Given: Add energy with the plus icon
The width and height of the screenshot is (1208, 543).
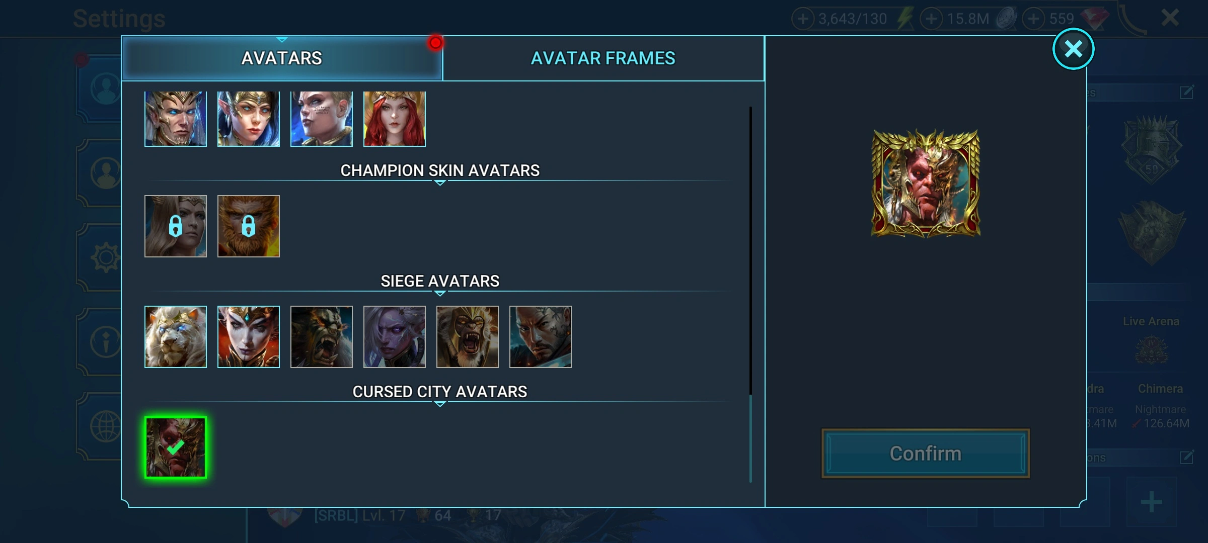Looking at the screenshot, I should point(803,19).
